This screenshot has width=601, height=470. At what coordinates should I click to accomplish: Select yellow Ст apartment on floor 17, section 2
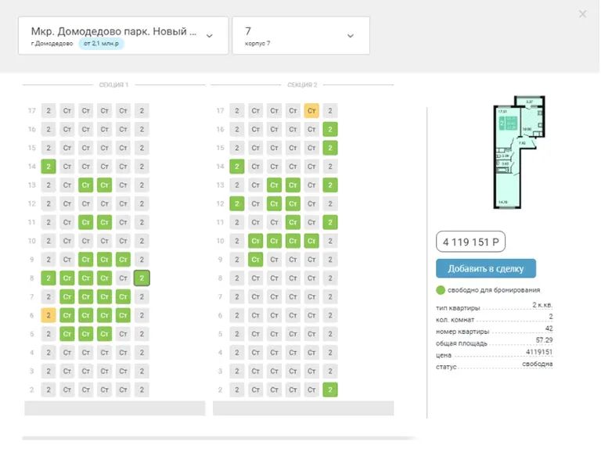311,111
